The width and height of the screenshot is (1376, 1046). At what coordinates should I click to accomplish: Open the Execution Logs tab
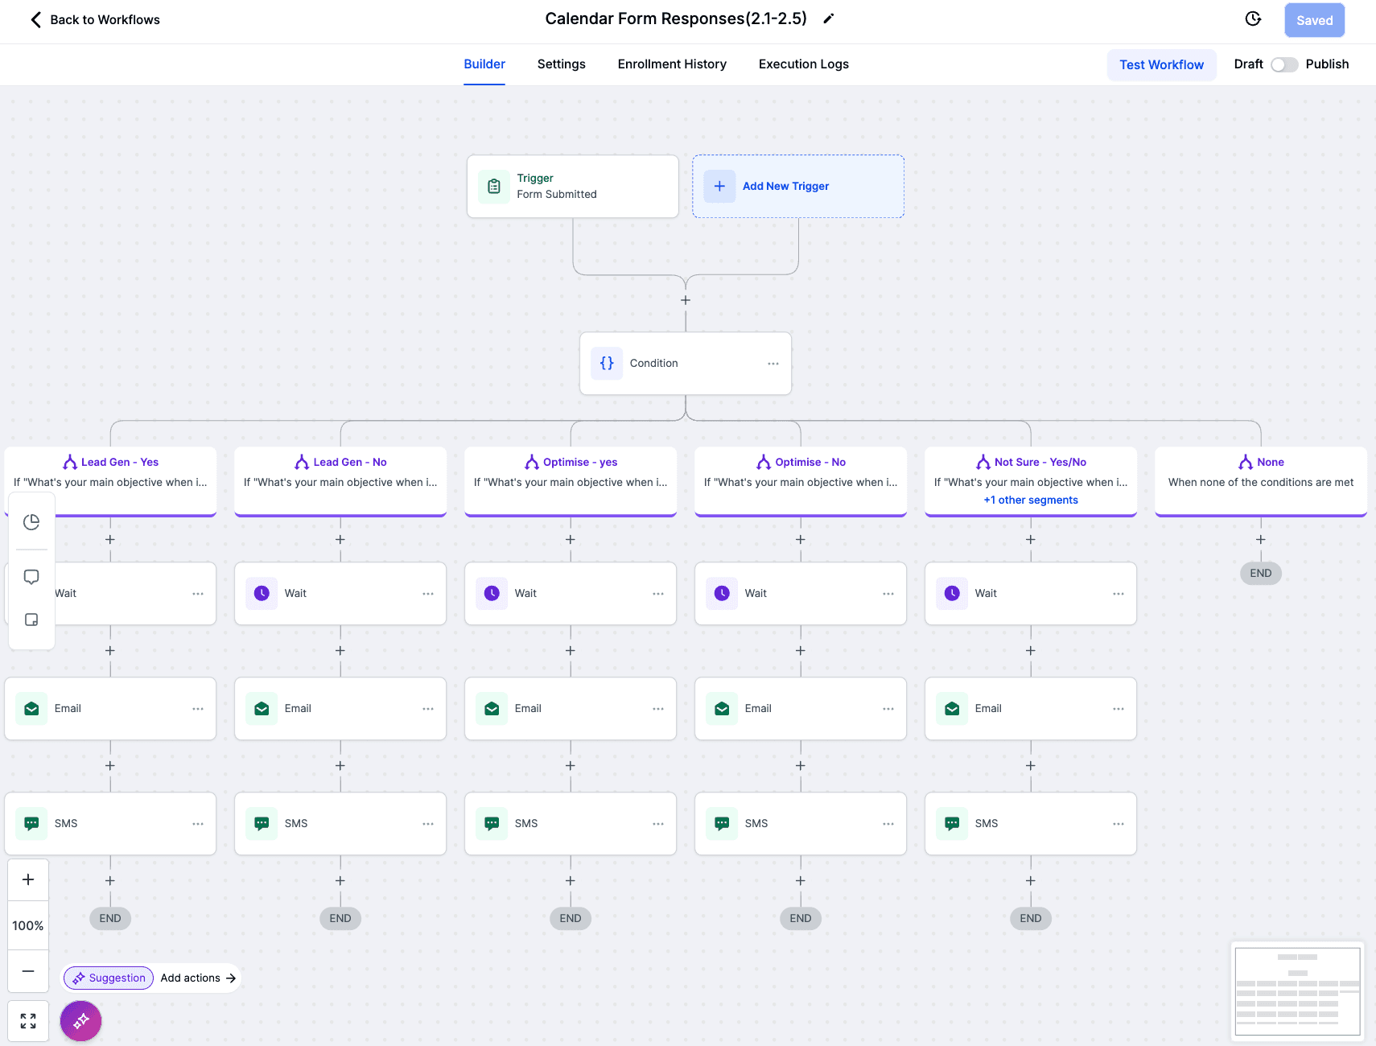pyautogui.click(x=803, y=64)
